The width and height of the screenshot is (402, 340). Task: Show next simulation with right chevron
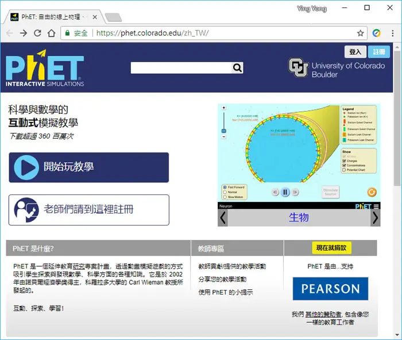click(376, 218)
